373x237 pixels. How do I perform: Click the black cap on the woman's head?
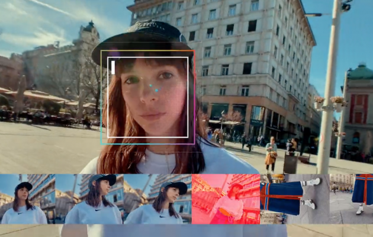click(143, 40)
